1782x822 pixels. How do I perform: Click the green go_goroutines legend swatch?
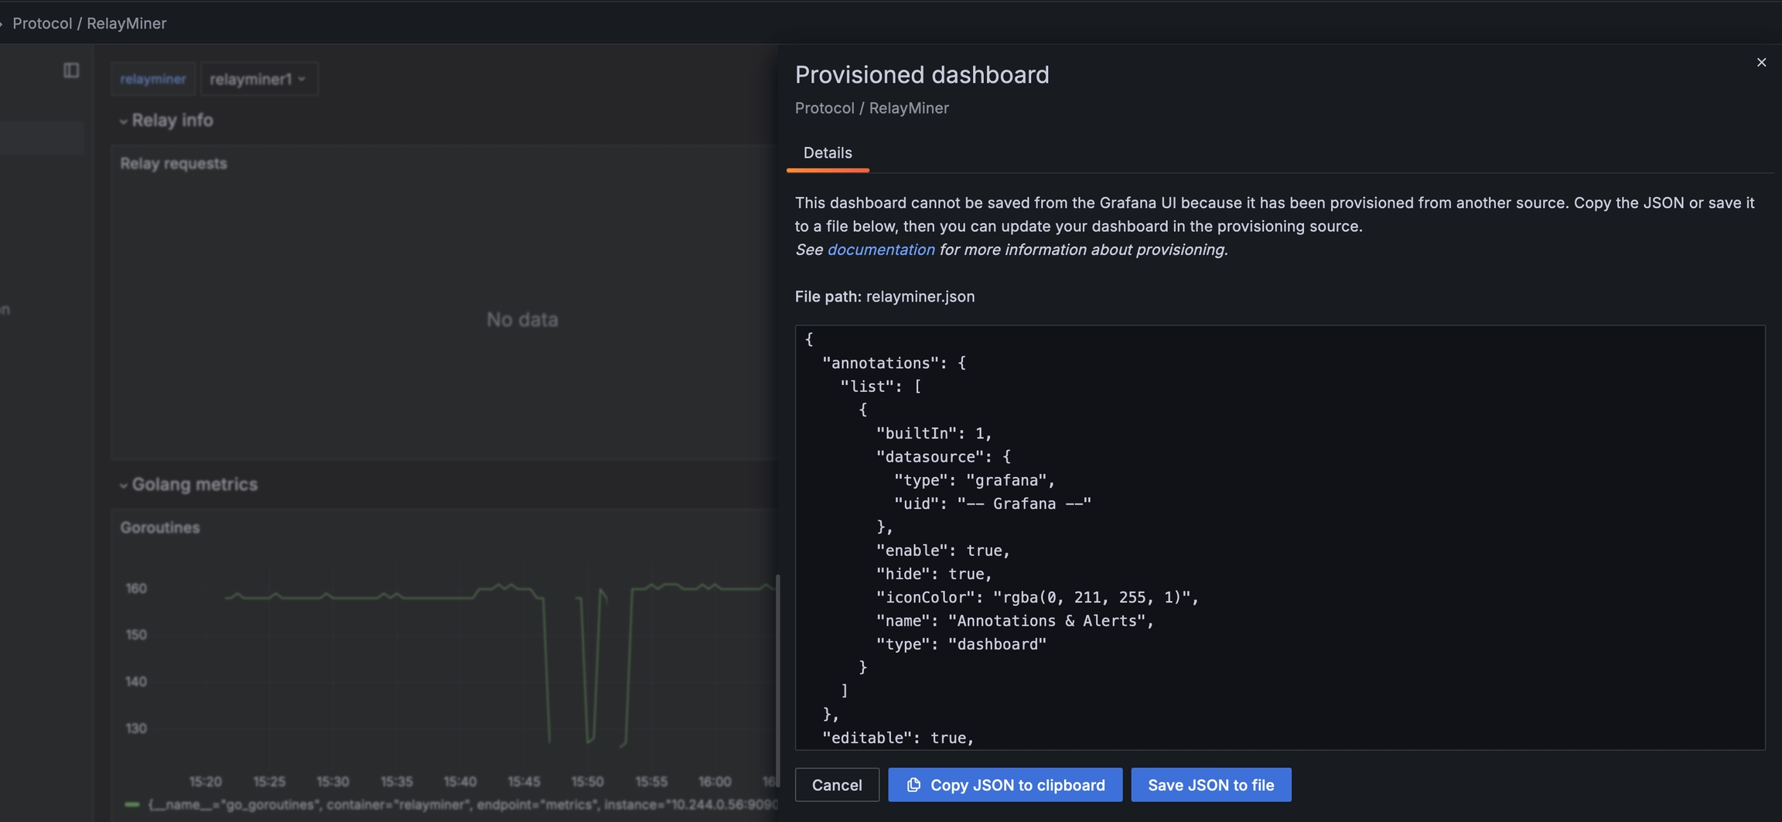point(132,805)
